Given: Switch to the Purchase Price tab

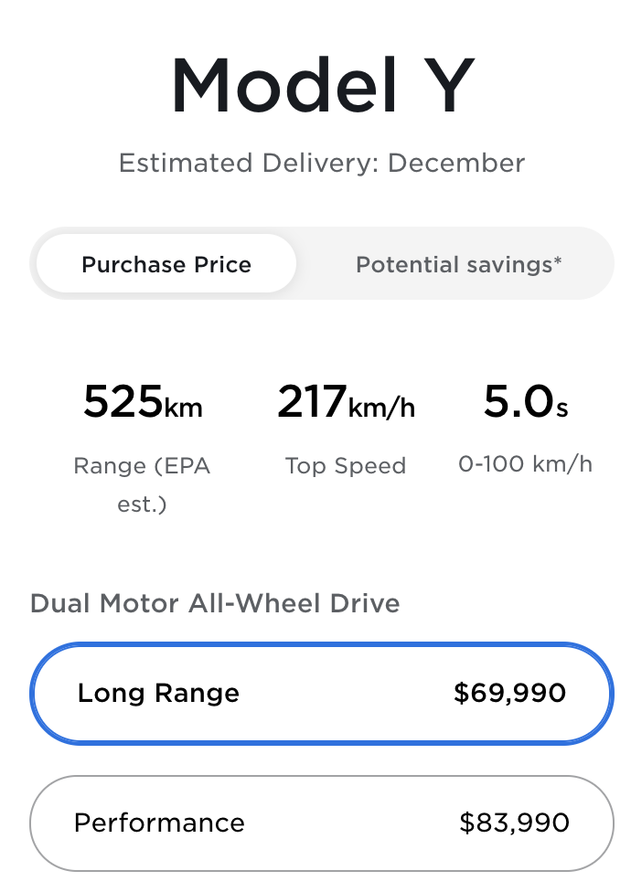Looking at the screenshot, I should (166, 265).
